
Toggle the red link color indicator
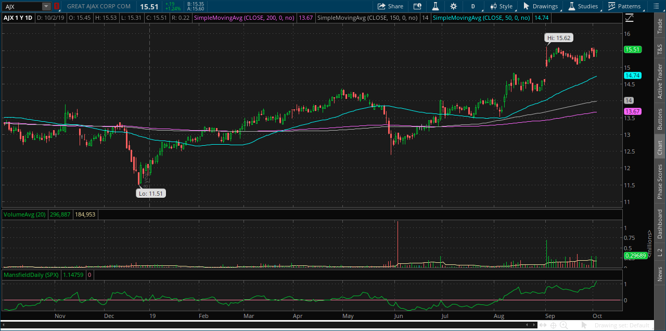point(56,6)
